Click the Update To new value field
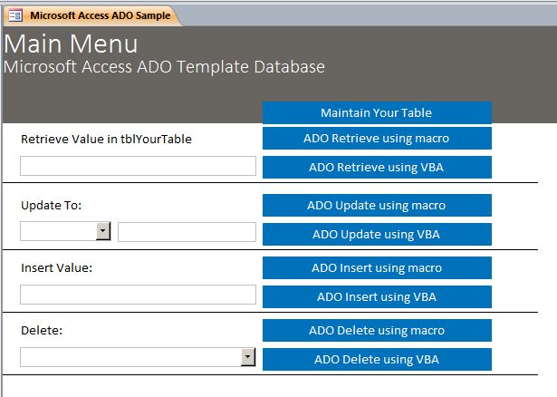The image size is (557, 397). pyautogui.click(x=187, y=232)
